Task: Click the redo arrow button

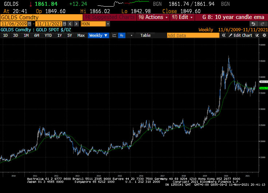Action: tap(263, 24)
